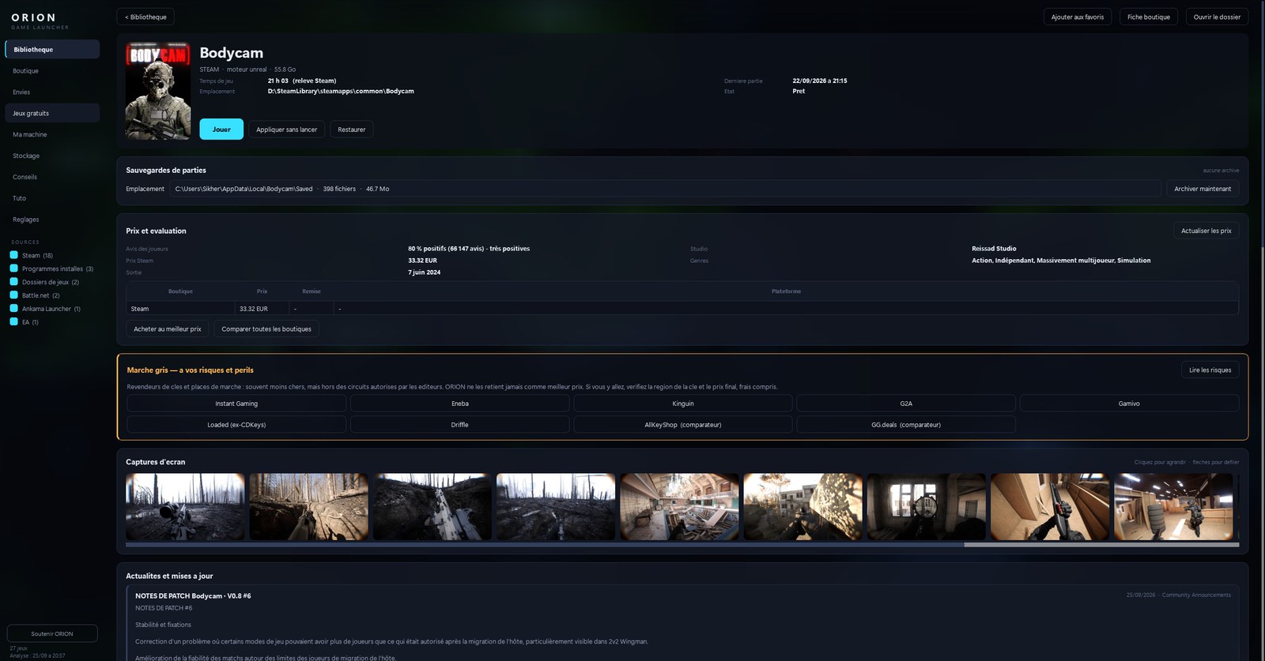Click the '27 jeux' status text
The width and height of the screenshot is (1265, 661).
click(x=18, y=648)
